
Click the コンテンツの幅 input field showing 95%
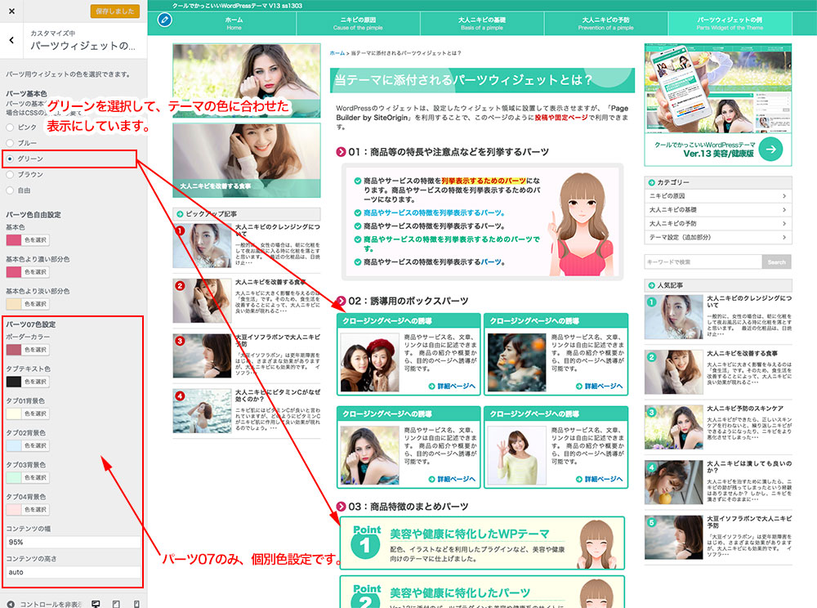coord(73,542)
